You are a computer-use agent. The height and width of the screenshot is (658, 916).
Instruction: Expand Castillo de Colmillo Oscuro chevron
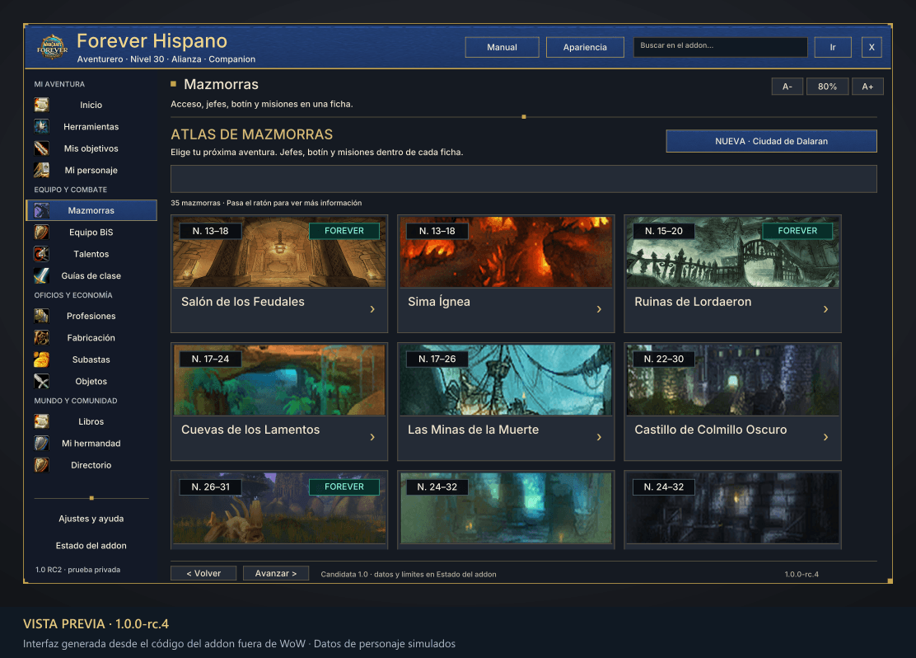click(825, 438)
